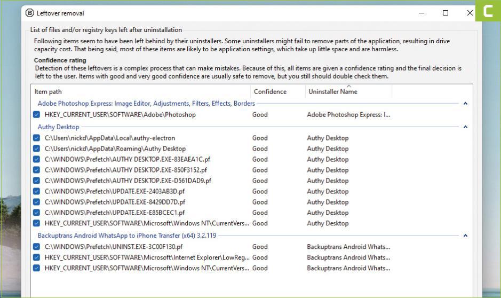Sort by the Uninstaller Name column
The image size is (501, 298).
348,91
